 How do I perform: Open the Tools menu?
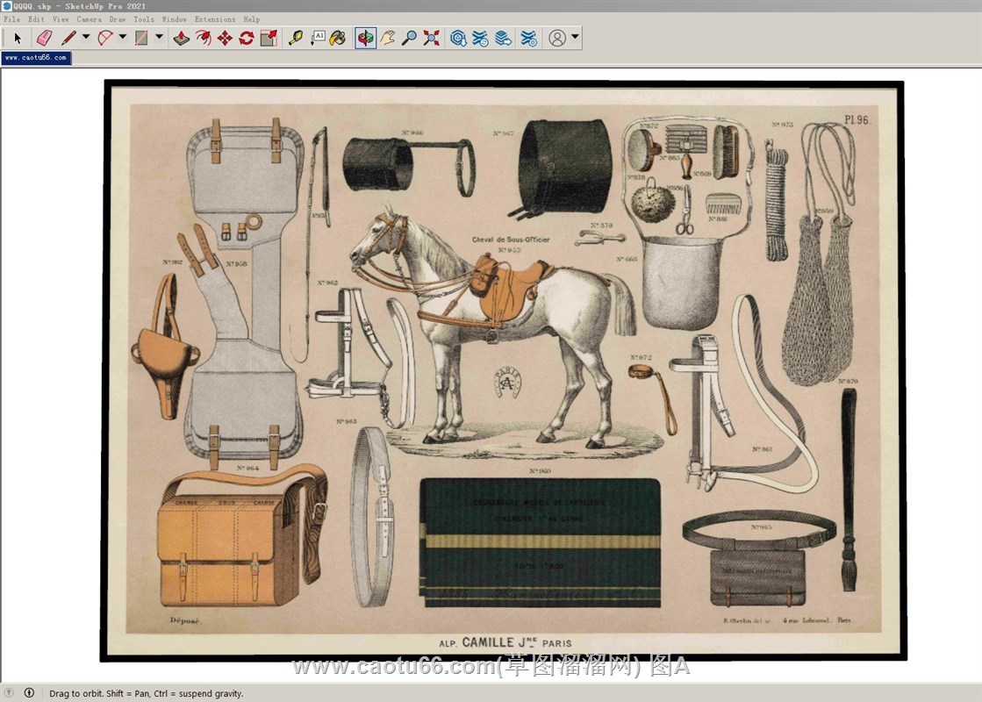(x=144, y=19)
